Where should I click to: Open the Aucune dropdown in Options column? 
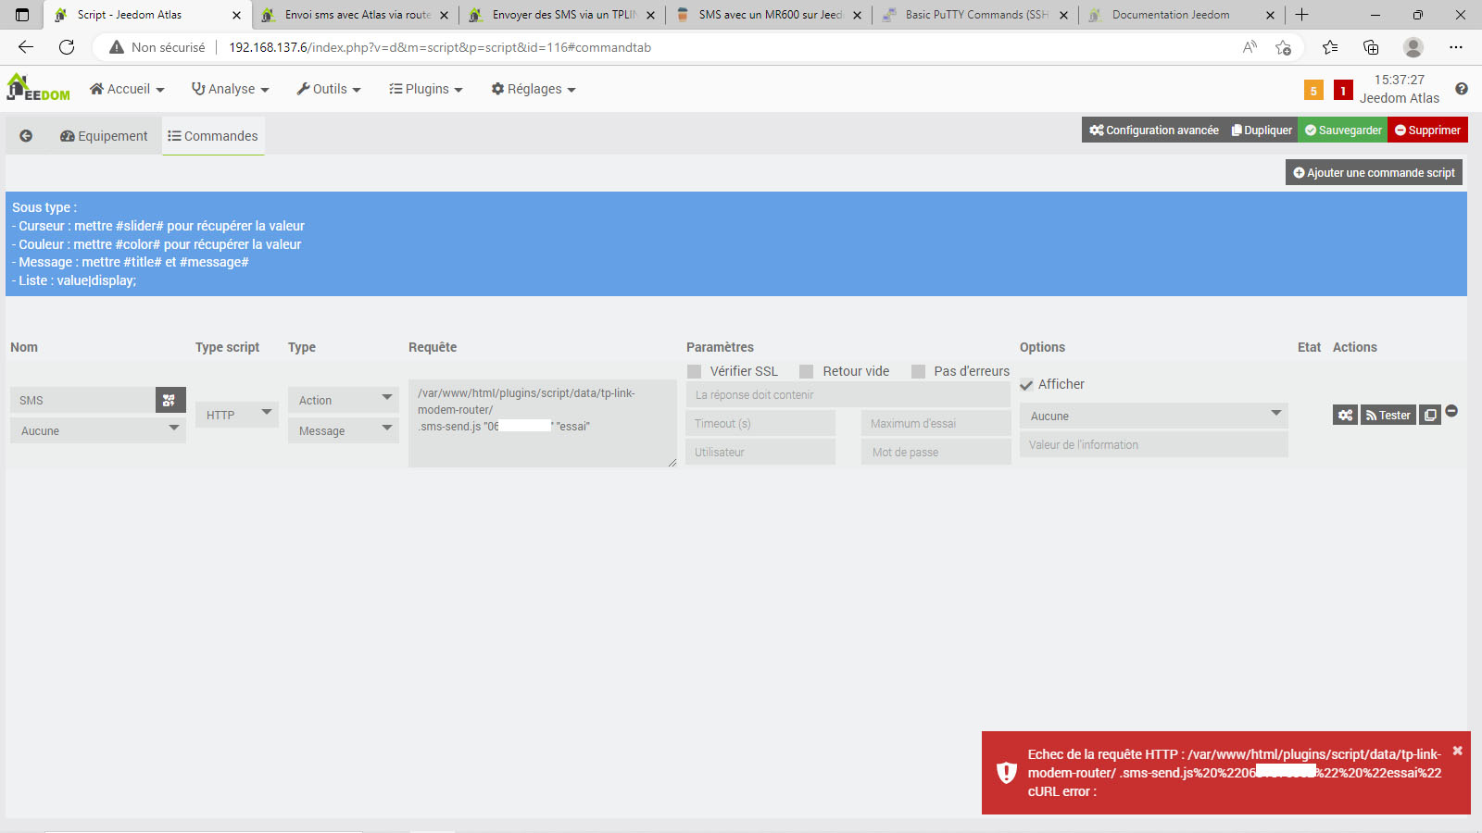pyautogui.click(x=1154, y=416)
